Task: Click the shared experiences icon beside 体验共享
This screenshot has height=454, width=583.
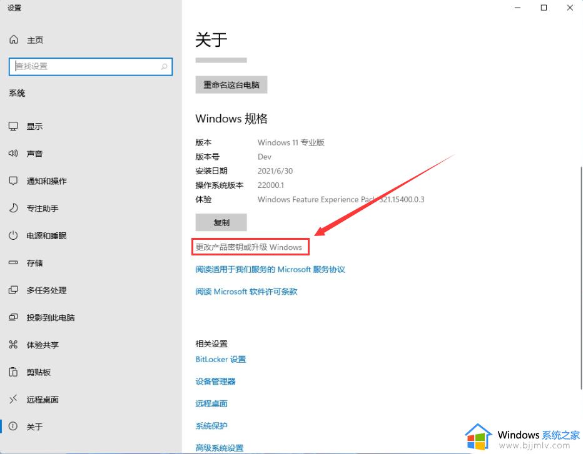Action: [x=13, y=345]
